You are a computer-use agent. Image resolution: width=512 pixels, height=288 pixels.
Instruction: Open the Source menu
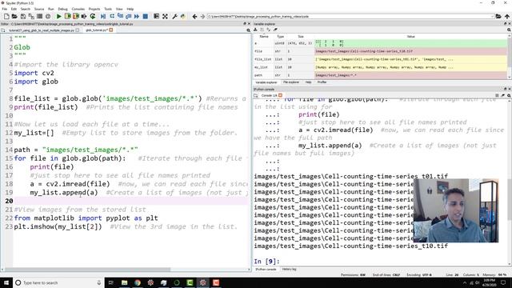[39, 9]
